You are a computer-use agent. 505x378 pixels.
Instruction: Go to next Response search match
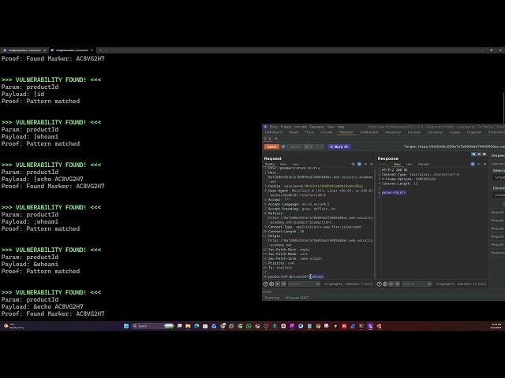(397, 284)
